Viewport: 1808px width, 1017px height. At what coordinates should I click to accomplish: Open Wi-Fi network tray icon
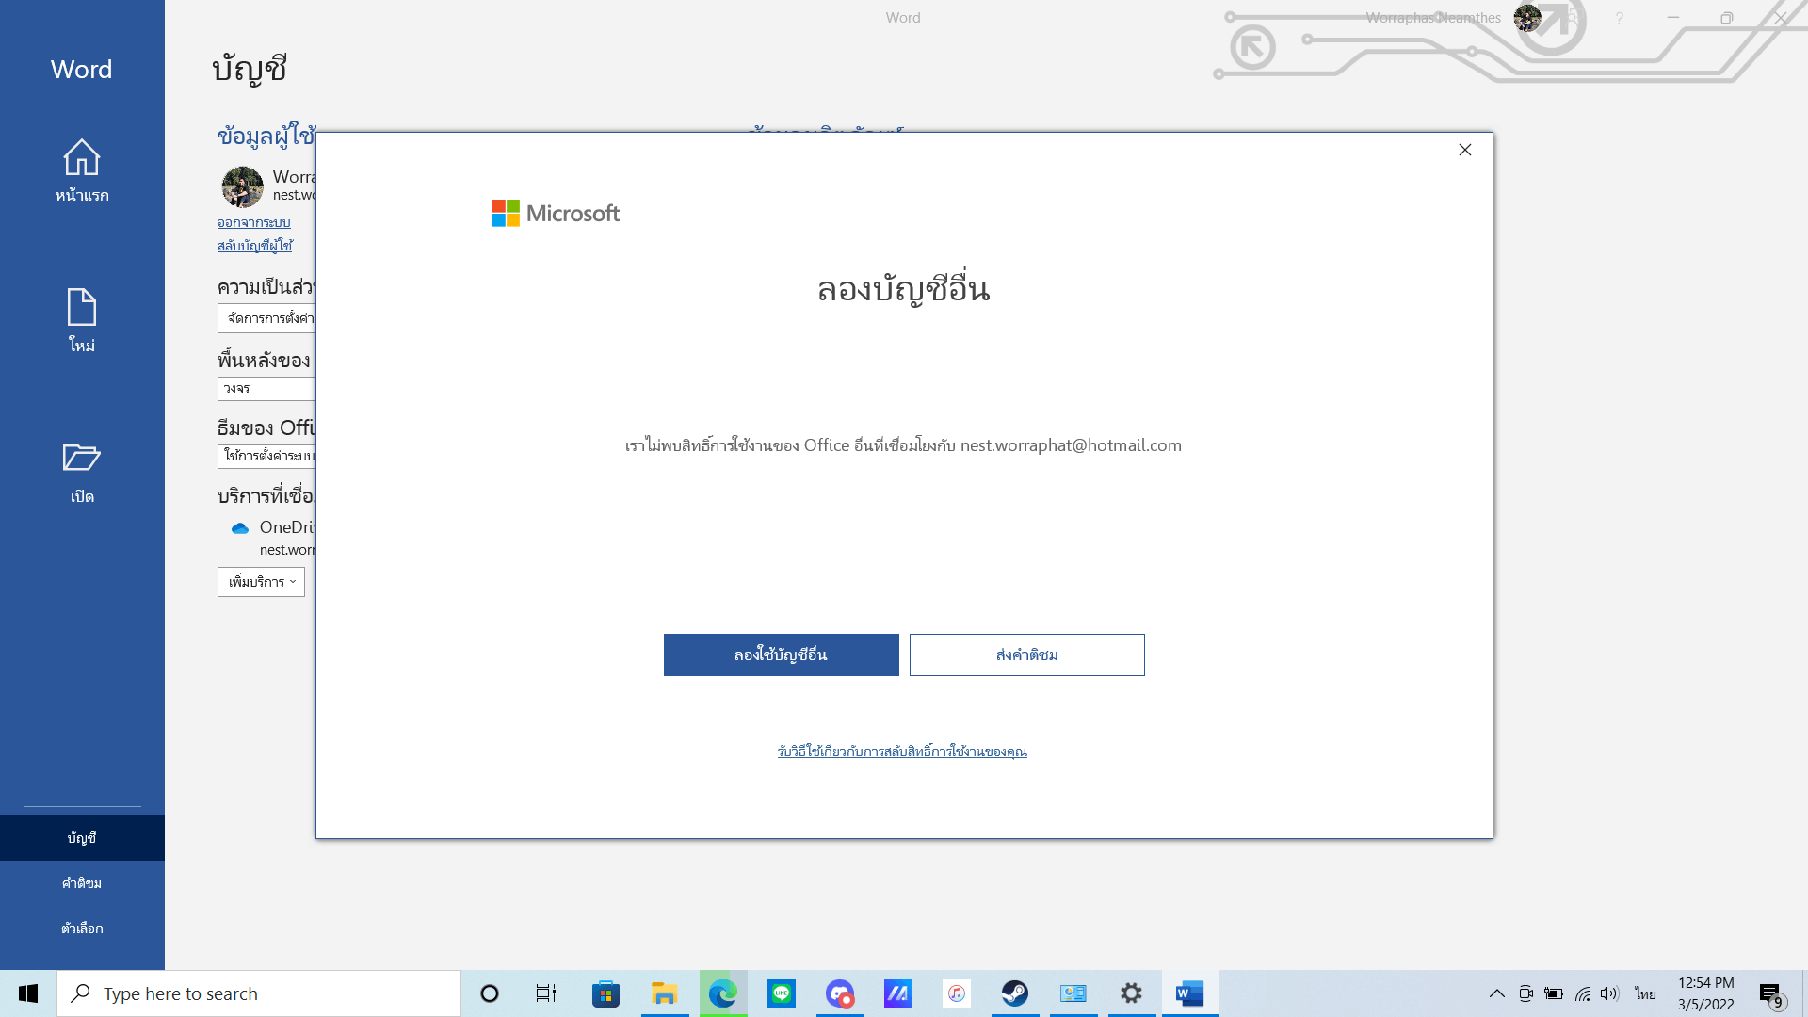pyautogui.click(x=1582, y=993)
